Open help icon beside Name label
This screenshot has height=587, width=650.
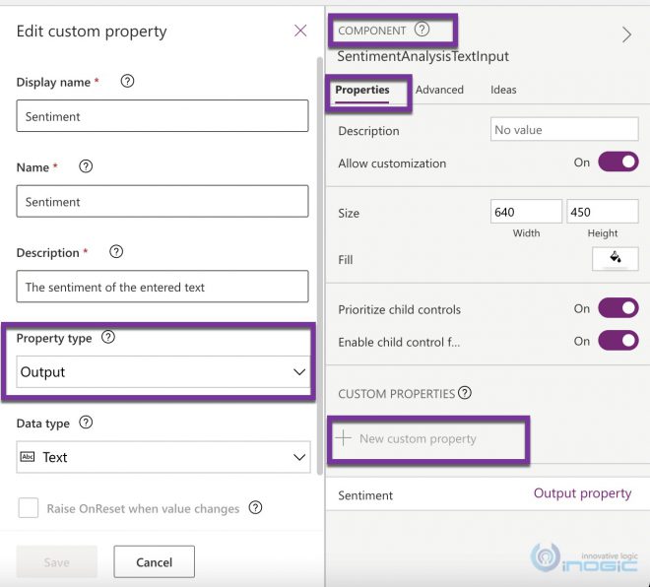(86, 166)
